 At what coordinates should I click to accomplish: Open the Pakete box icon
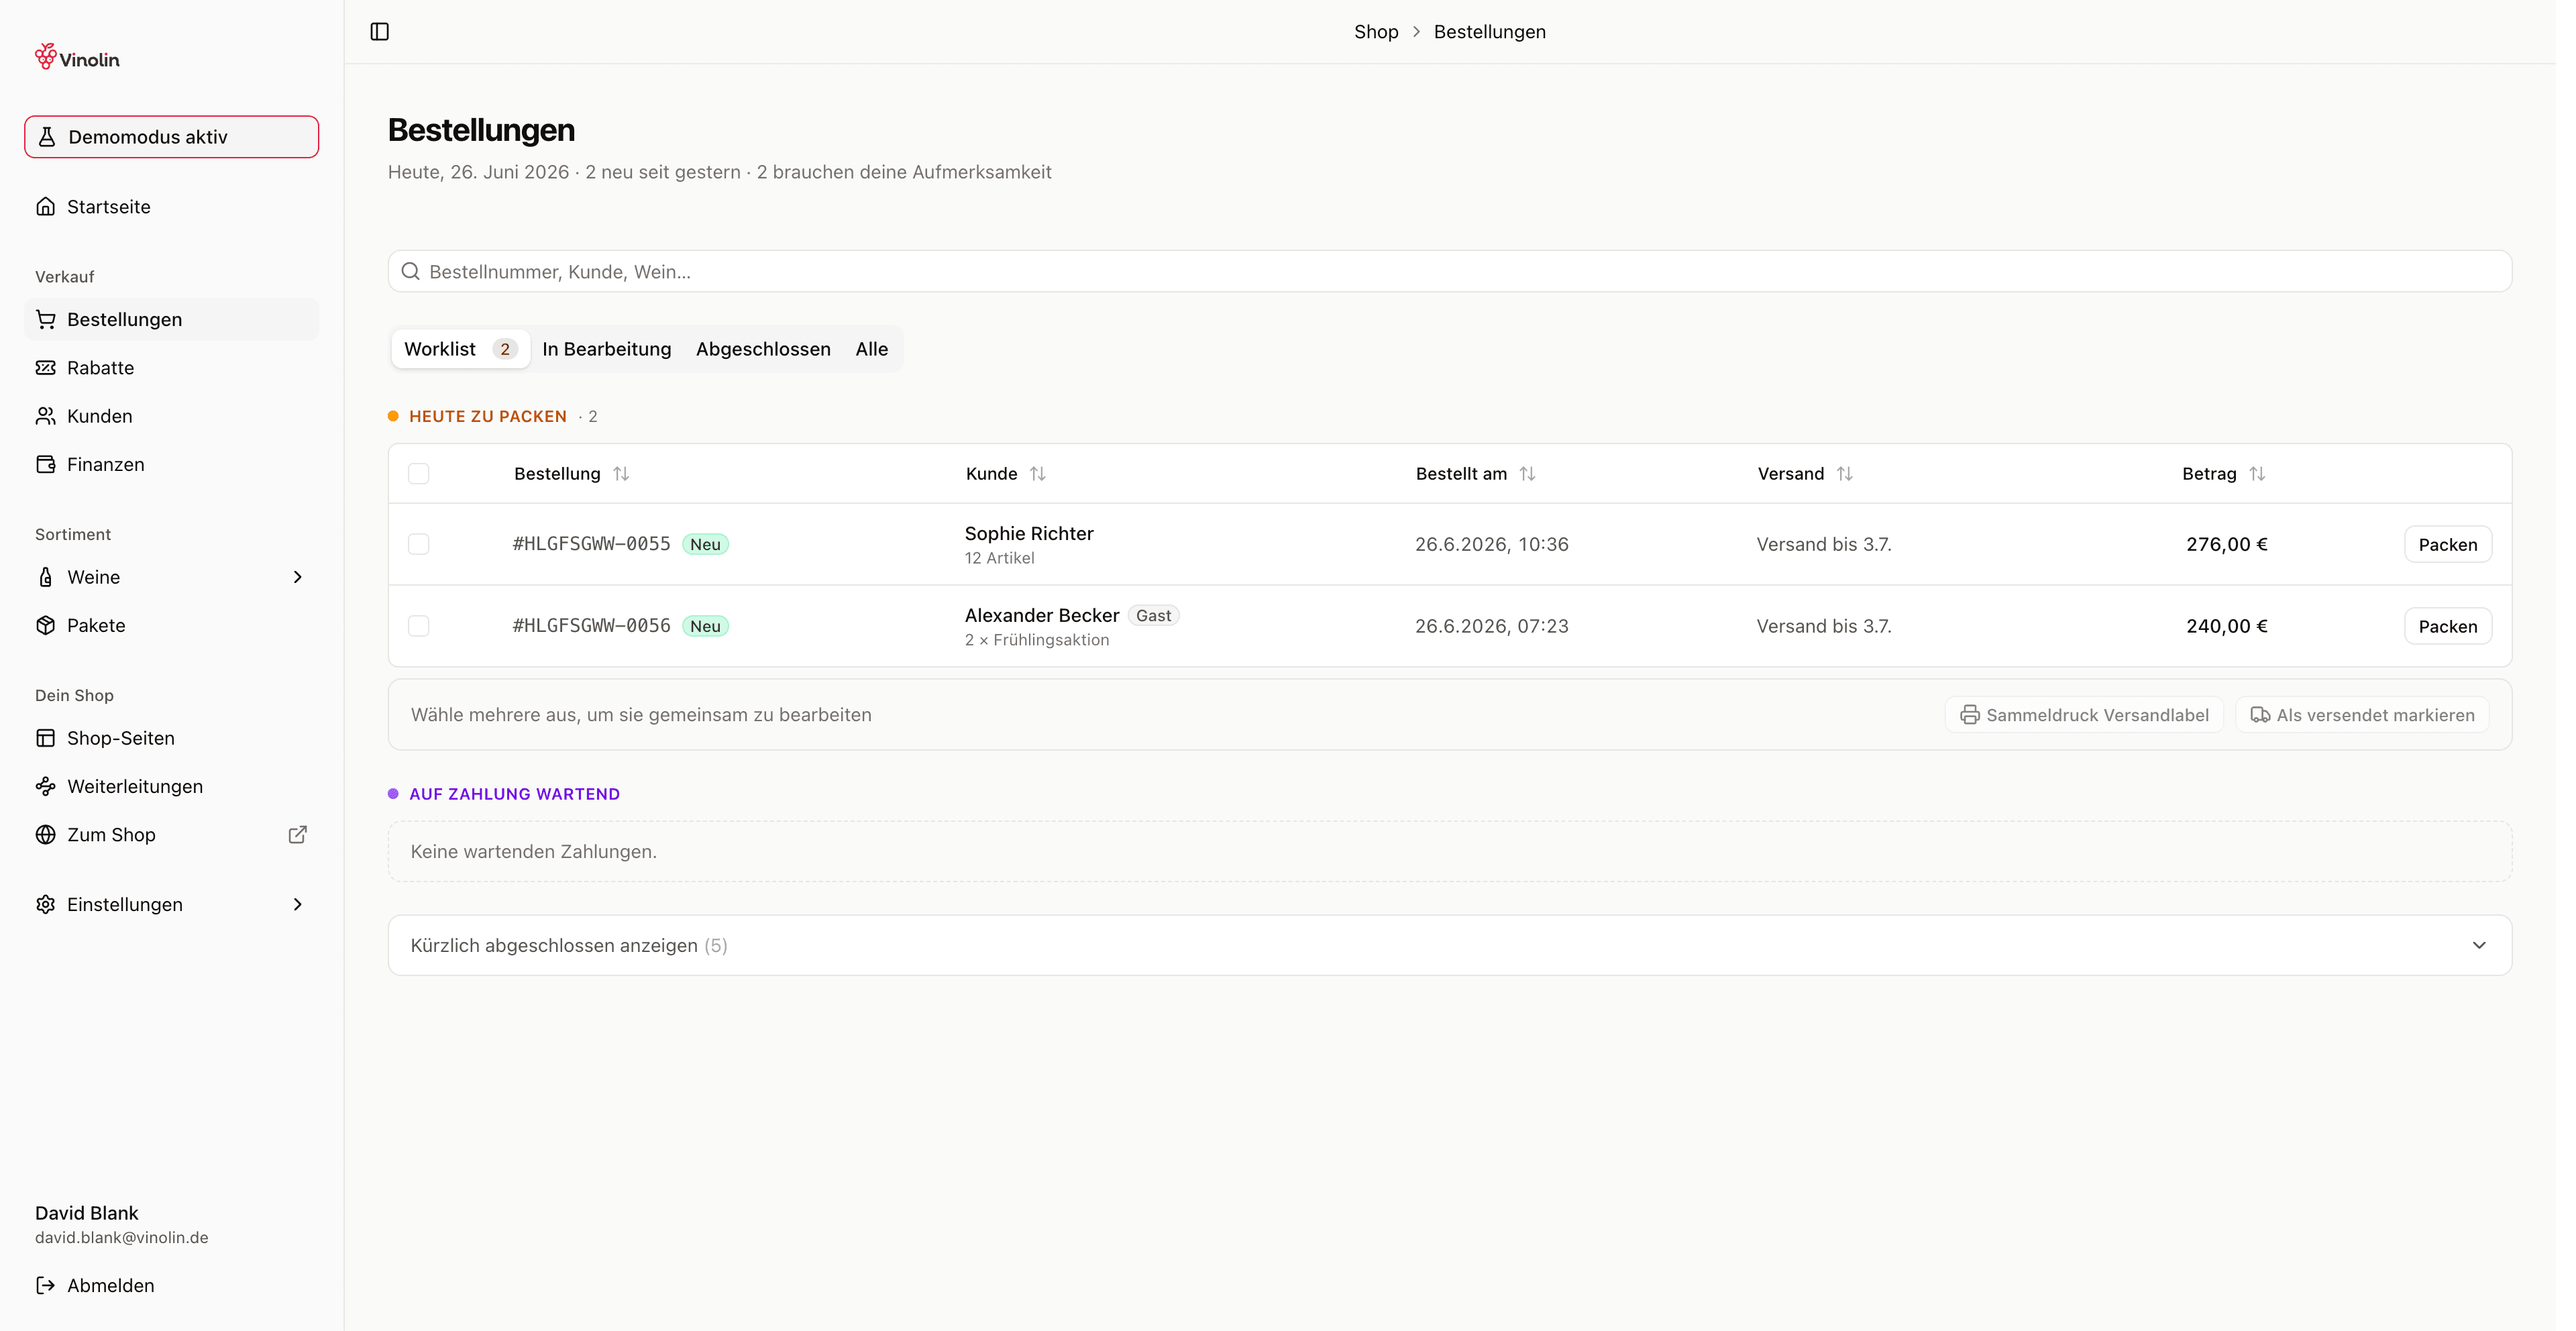(x=46, y=625)
